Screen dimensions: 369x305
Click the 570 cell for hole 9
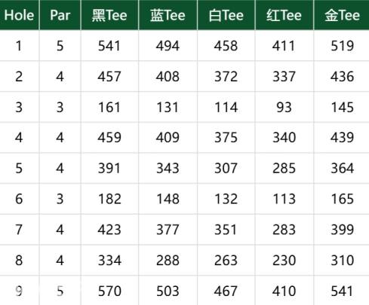[x=109, y=291]
